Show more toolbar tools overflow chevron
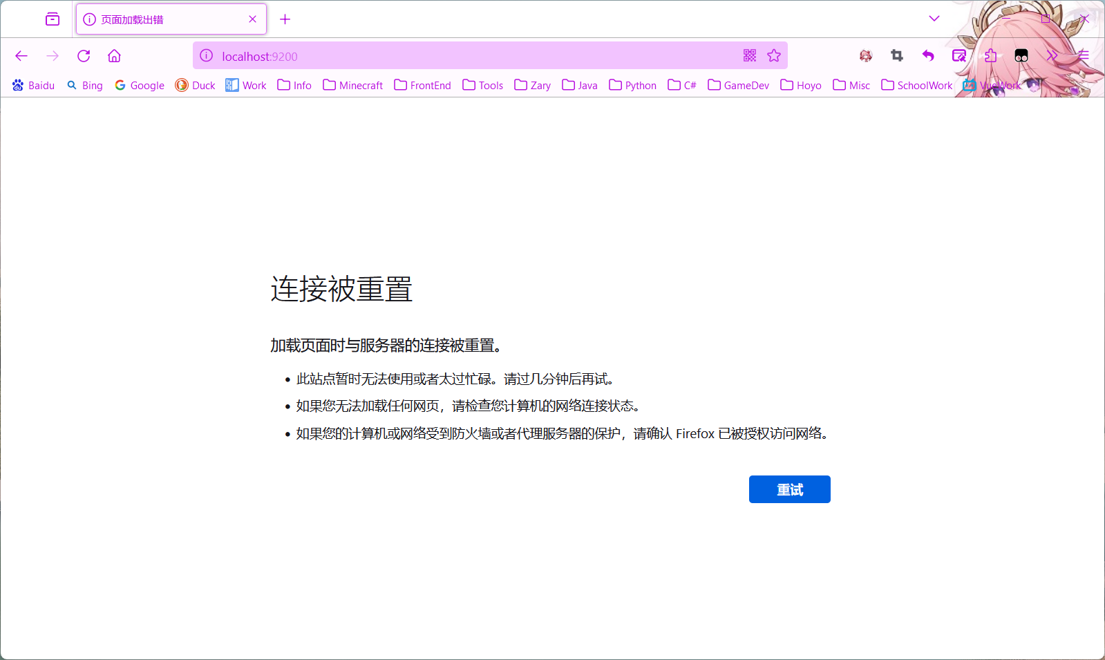 coord(1052,55)
